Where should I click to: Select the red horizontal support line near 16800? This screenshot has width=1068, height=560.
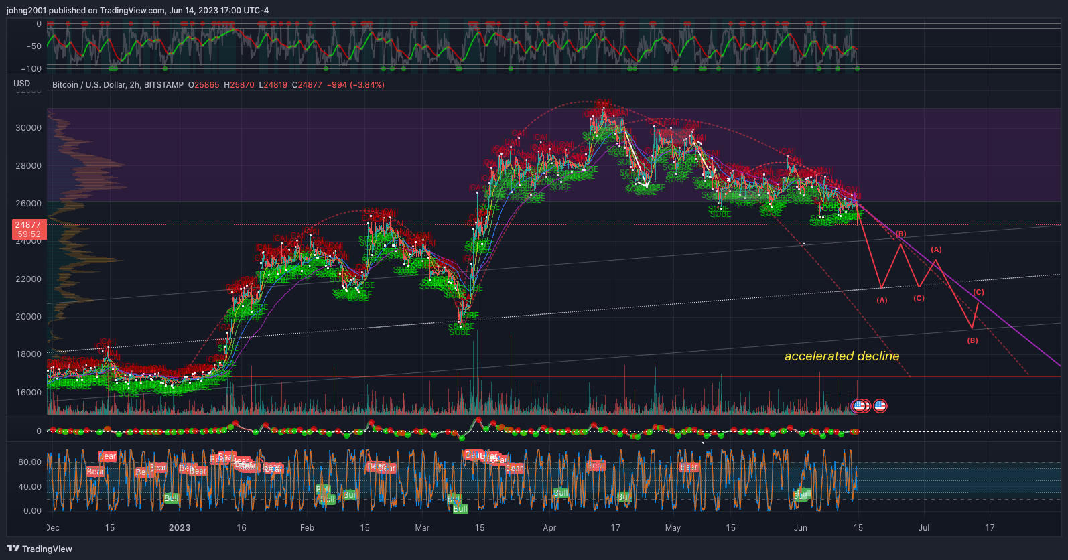pyautogui.click(x=553, y=377)
